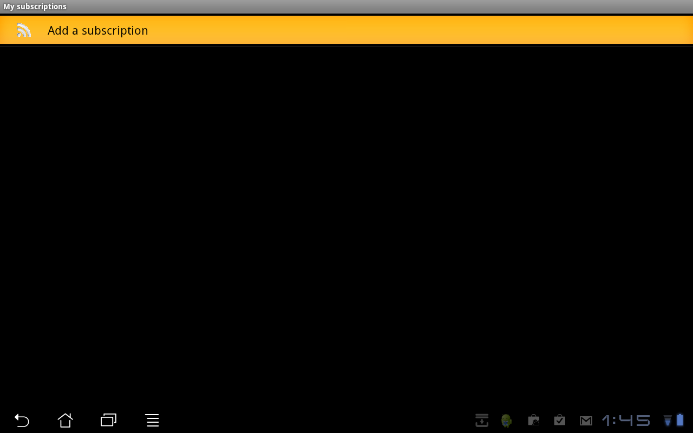
Task: Go to the Home screen
Action: 65,420
